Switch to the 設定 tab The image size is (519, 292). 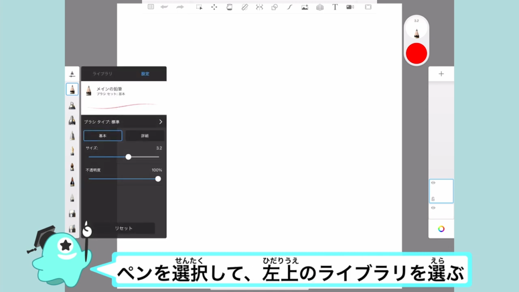point(145,74)
